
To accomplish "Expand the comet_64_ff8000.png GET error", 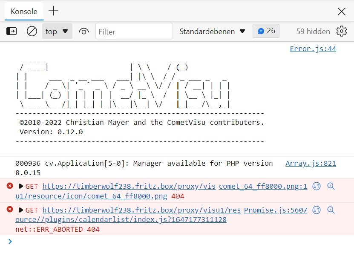I will coord(21,186).
